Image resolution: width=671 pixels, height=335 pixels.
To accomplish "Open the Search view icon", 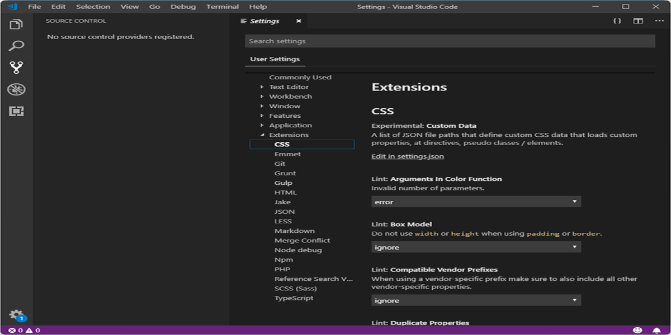I will coord(16,45).
